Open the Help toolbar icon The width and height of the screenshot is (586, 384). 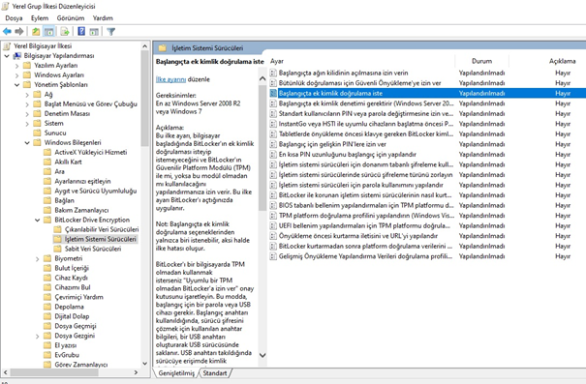[x=81, y=32]
